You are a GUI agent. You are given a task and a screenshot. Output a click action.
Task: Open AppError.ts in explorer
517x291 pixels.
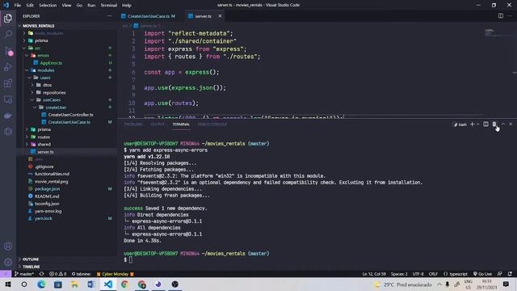click(51, 63)
